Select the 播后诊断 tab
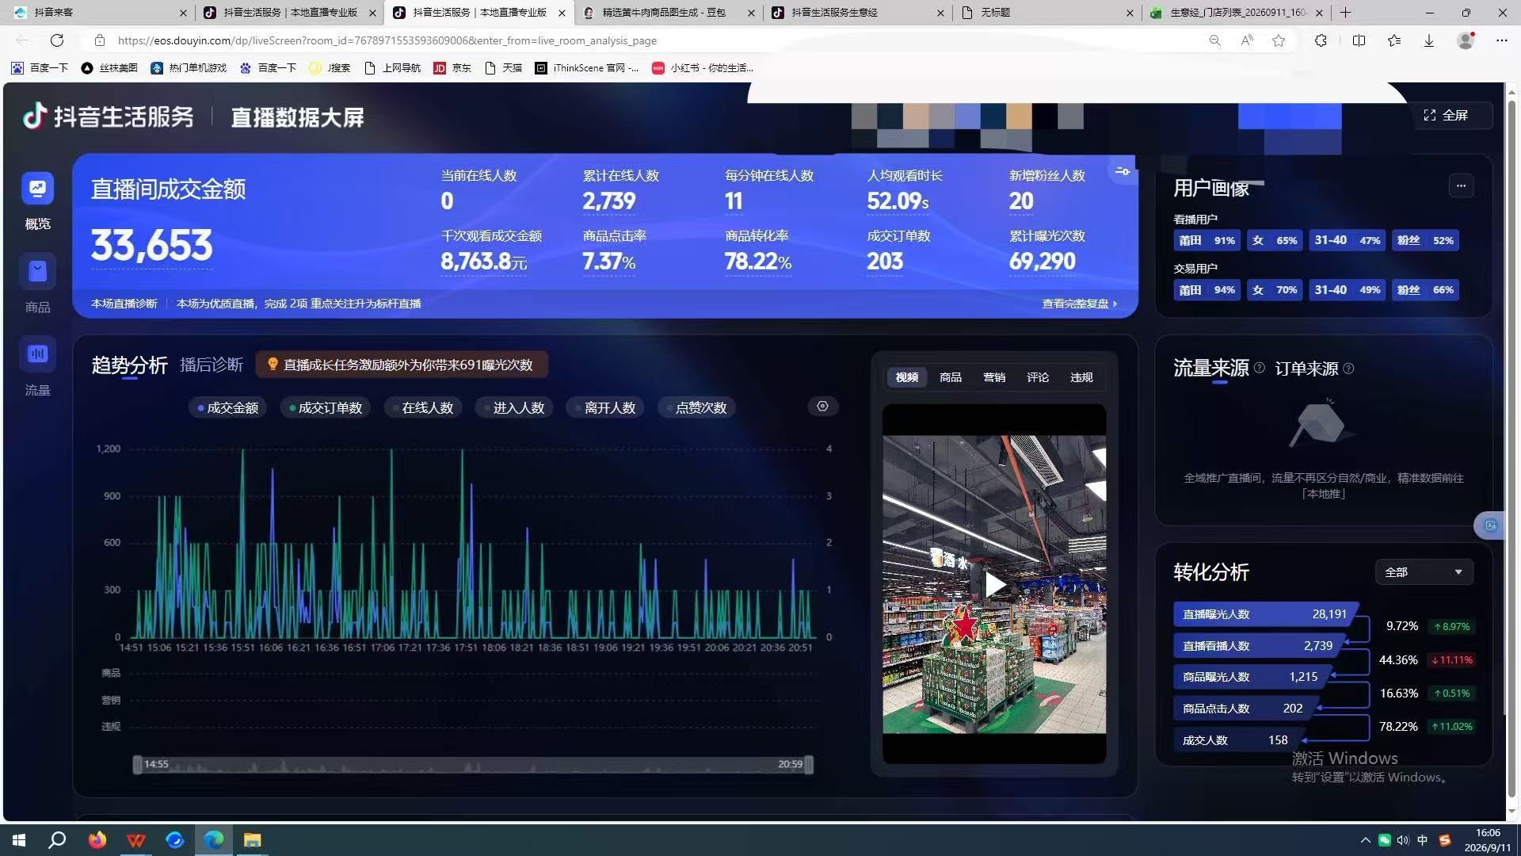The width and height of the screenshot is (1521, 856). (212, 365)
